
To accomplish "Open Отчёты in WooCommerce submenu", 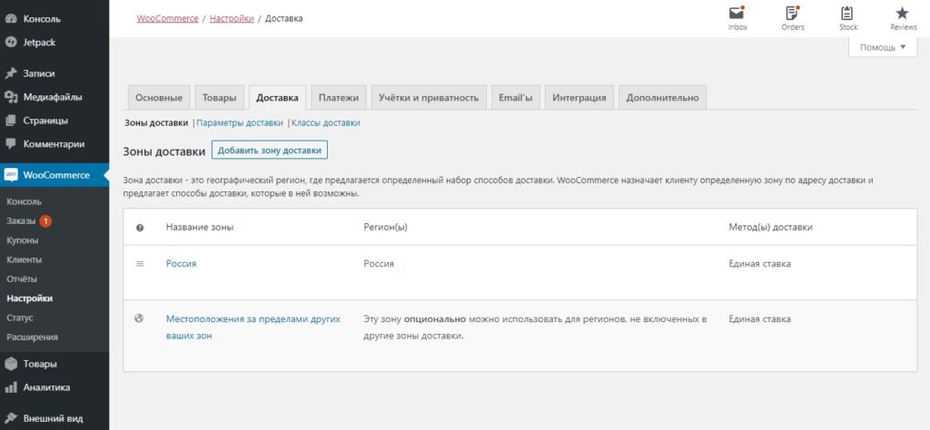I will 22,279.
